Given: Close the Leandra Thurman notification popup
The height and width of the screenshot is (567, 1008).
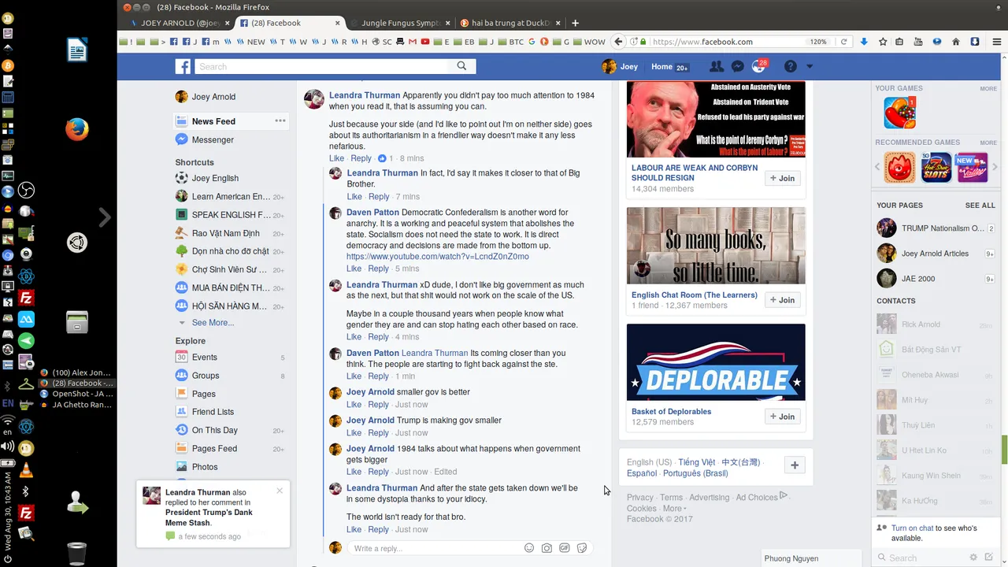Looking at the screenshot, I should (x=280, y=491).
